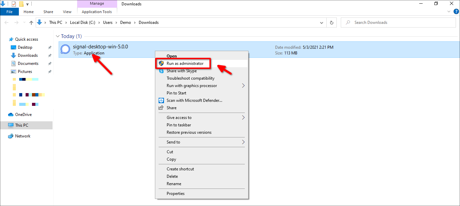Collapse the Today (1) group
This screenshot has width=460, height=206.
pyautogui.click(x=58, y=36)
